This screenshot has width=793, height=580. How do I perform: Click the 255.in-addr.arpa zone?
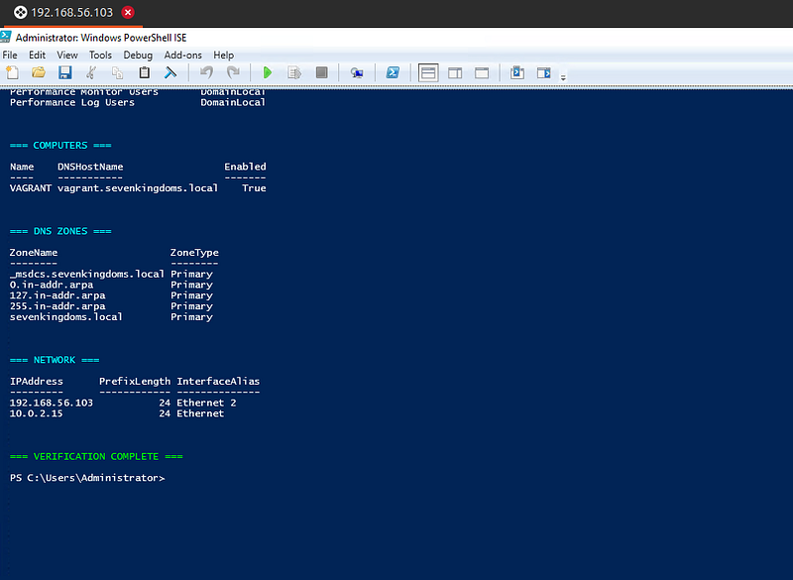click(57, 306)
